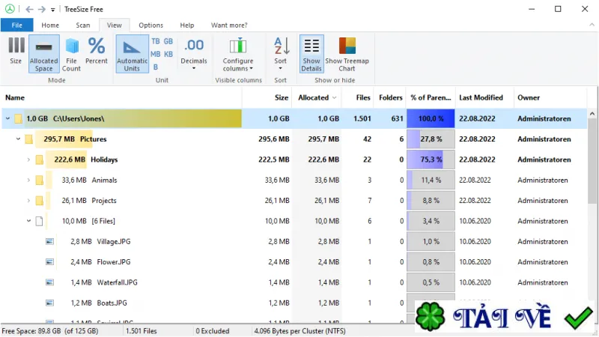Show the Treemap Chart
Screen dimensions: 599x337
click(x=347, y=53)
